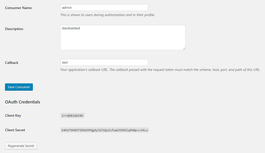The image size is (265, 153).
Task: Grab the Description textarea resize handle
Action: (184, 49)
